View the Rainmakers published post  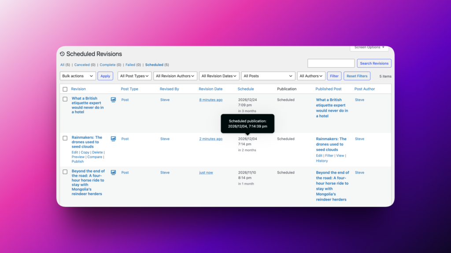coord(340,155)
